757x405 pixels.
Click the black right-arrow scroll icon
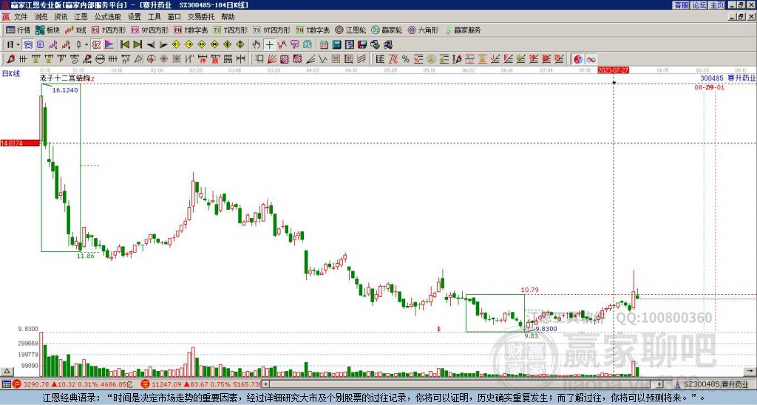(x=163, y=45)
